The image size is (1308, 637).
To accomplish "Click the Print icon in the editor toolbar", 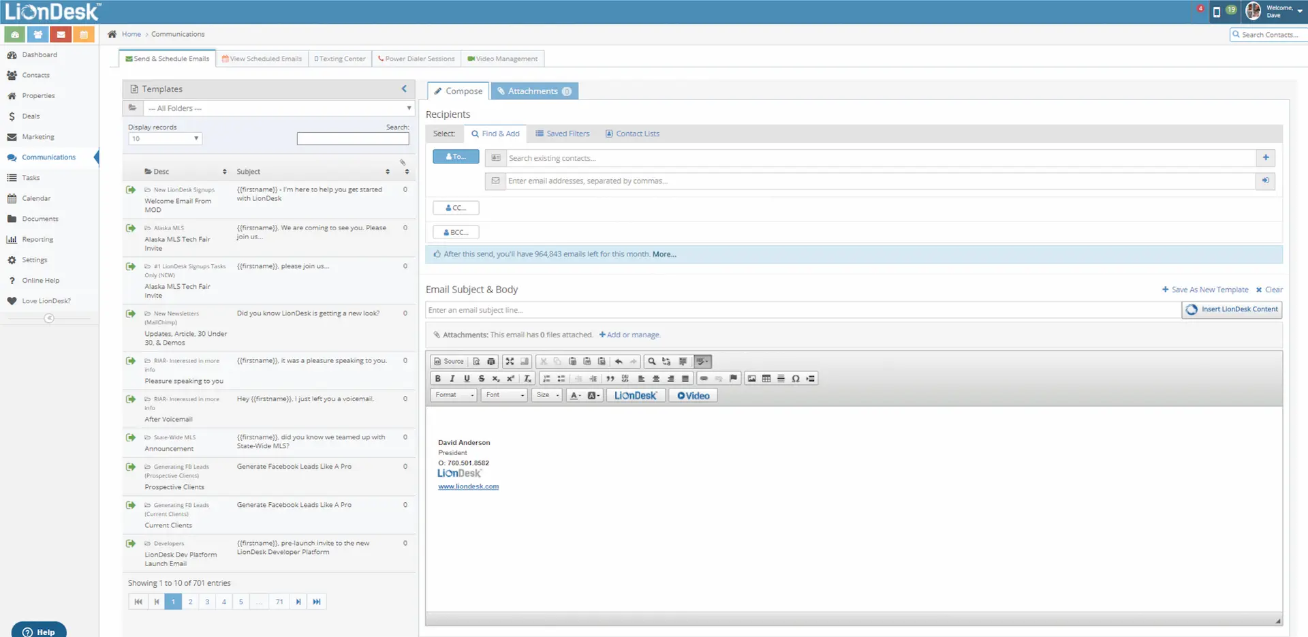I will [x=491, y=362].
